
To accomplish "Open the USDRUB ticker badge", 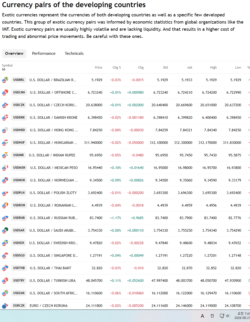I will click(19, 218).
